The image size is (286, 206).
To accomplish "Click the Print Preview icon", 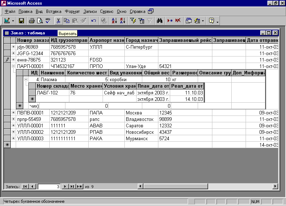I will (x=40, y=21).
